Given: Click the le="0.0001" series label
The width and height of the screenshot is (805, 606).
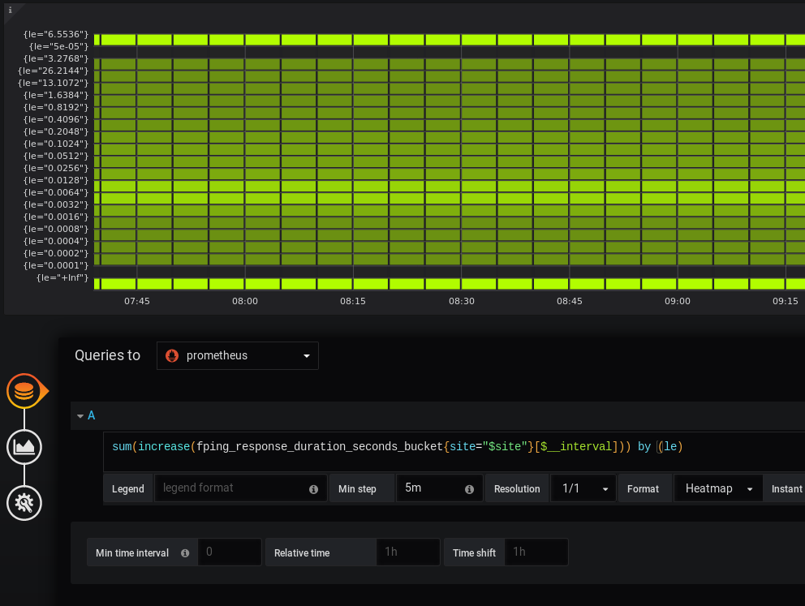Looking at the screenshot, I should coord(56,265).
